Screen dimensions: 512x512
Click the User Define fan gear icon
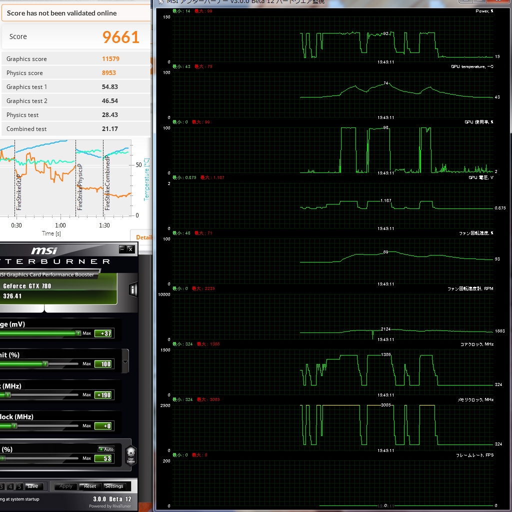click(130, 454)
